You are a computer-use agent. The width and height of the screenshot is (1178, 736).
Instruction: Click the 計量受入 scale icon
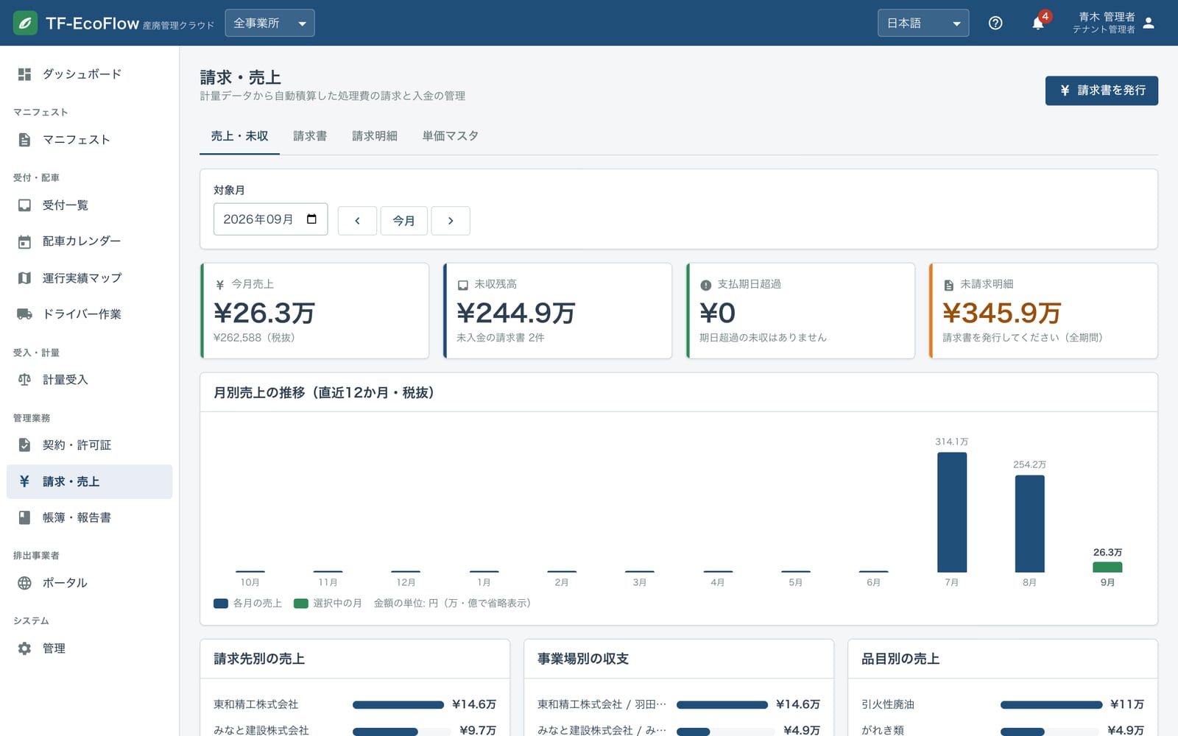pyautogui.click(x=24, y=380)
